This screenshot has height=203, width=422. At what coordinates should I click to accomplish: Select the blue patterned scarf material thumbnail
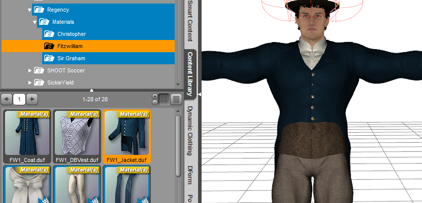pos(127,184)
